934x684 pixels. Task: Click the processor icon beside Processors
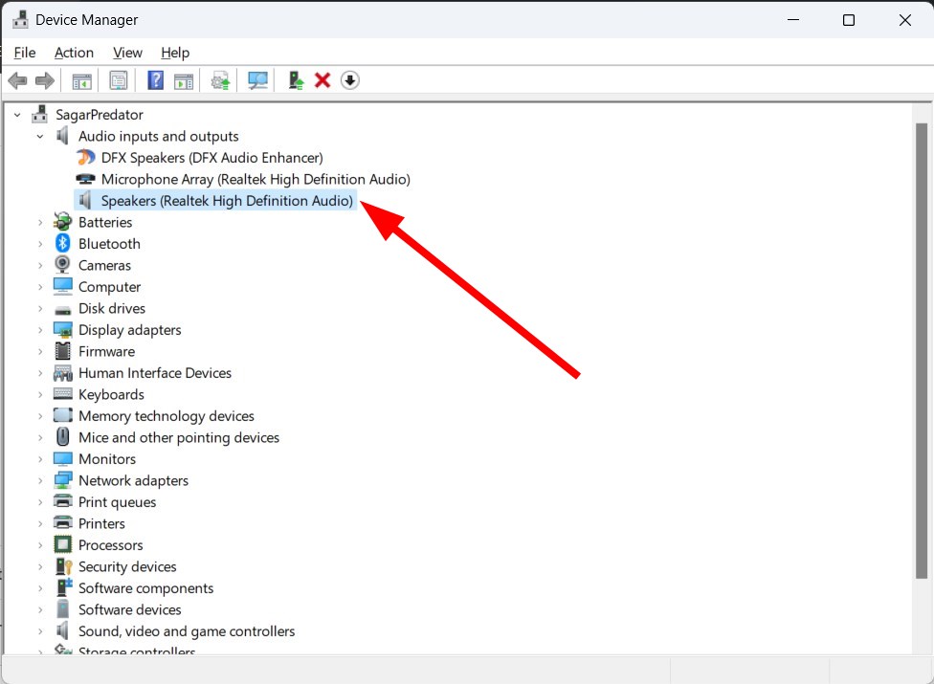62,544
